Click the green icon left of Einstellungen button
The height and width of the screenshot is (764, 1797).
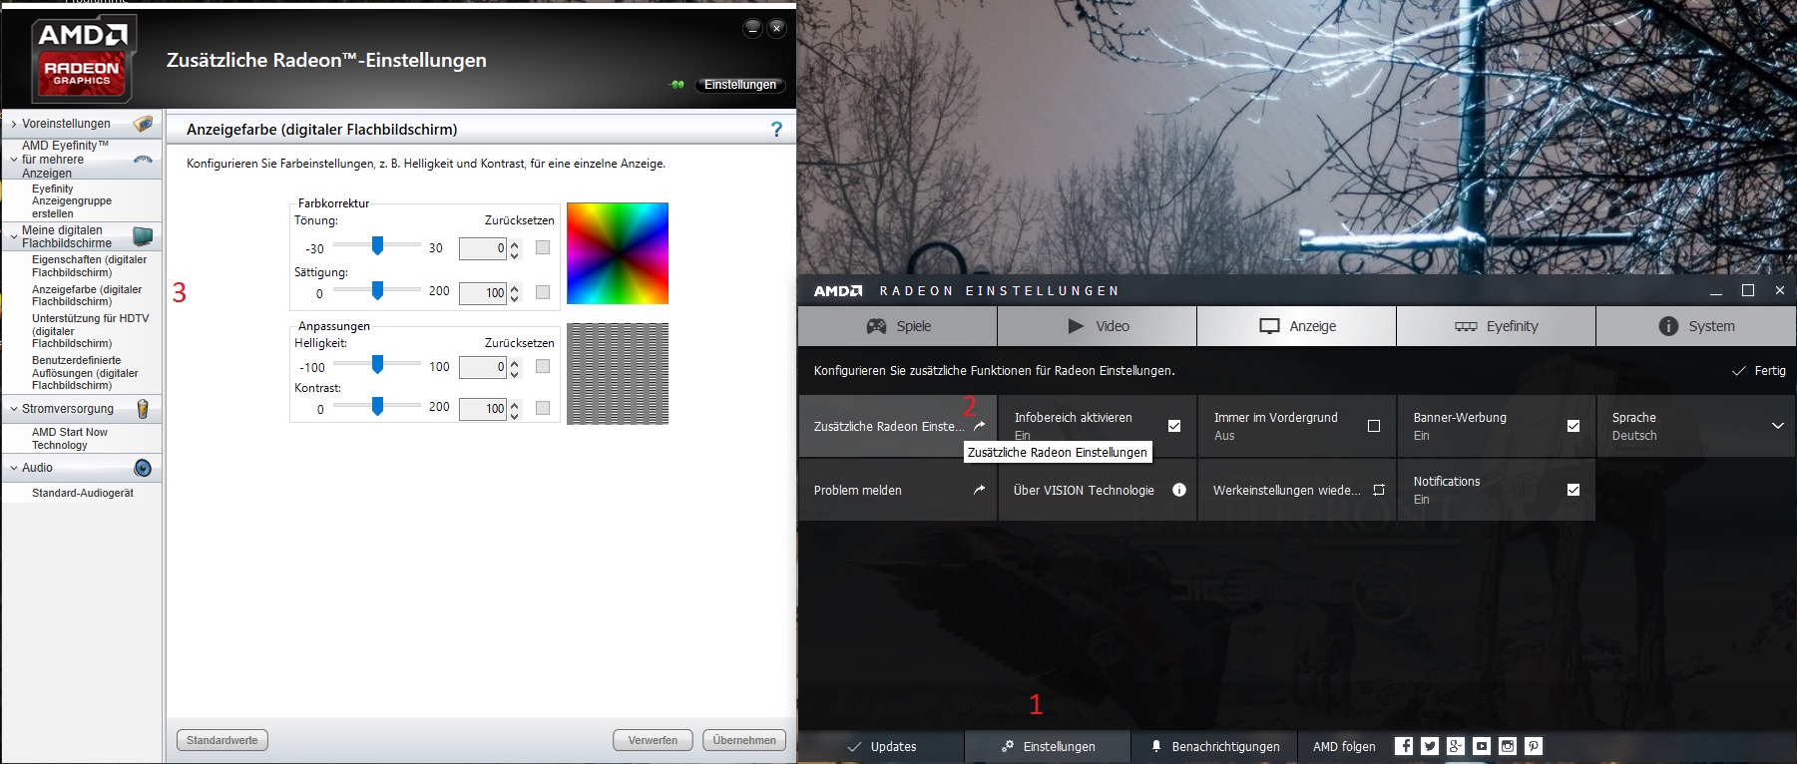[677, 85]
